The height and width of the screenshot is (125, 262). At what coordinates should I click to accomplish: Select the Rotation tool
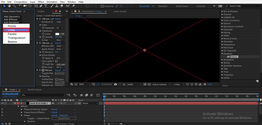tap(20, 6)
